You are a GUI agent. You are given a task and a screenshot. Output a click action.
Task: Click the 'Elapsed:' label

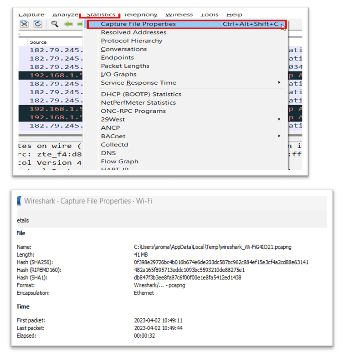coord(26,336)
